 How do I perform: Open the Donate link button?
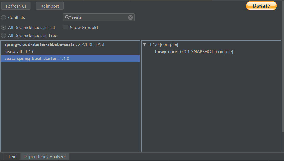click(x=261, y=6)
